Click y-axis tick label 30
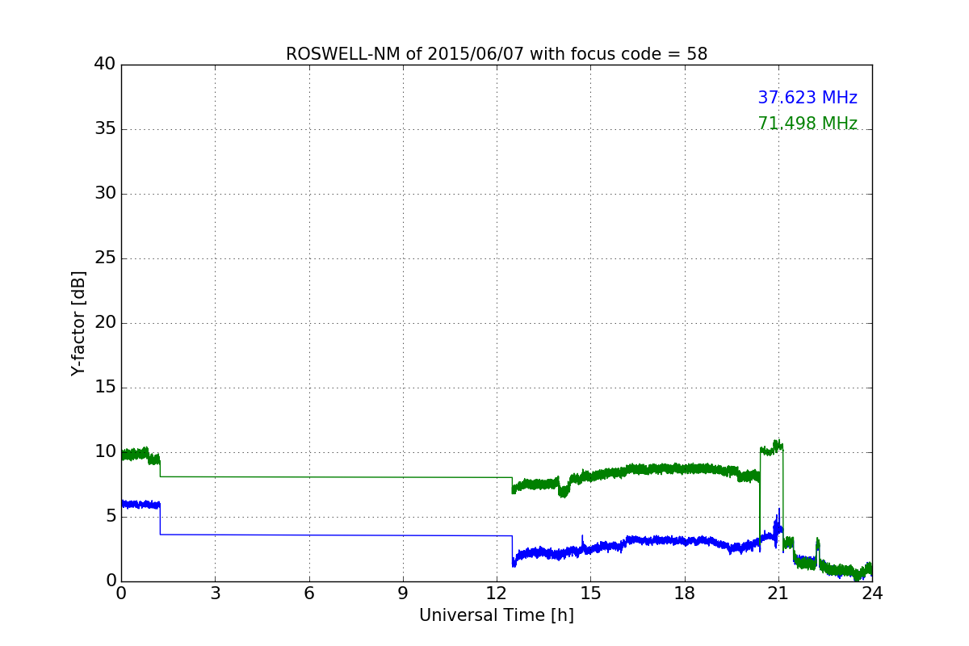This screenshot has height=646, width=969. [105, 194]
